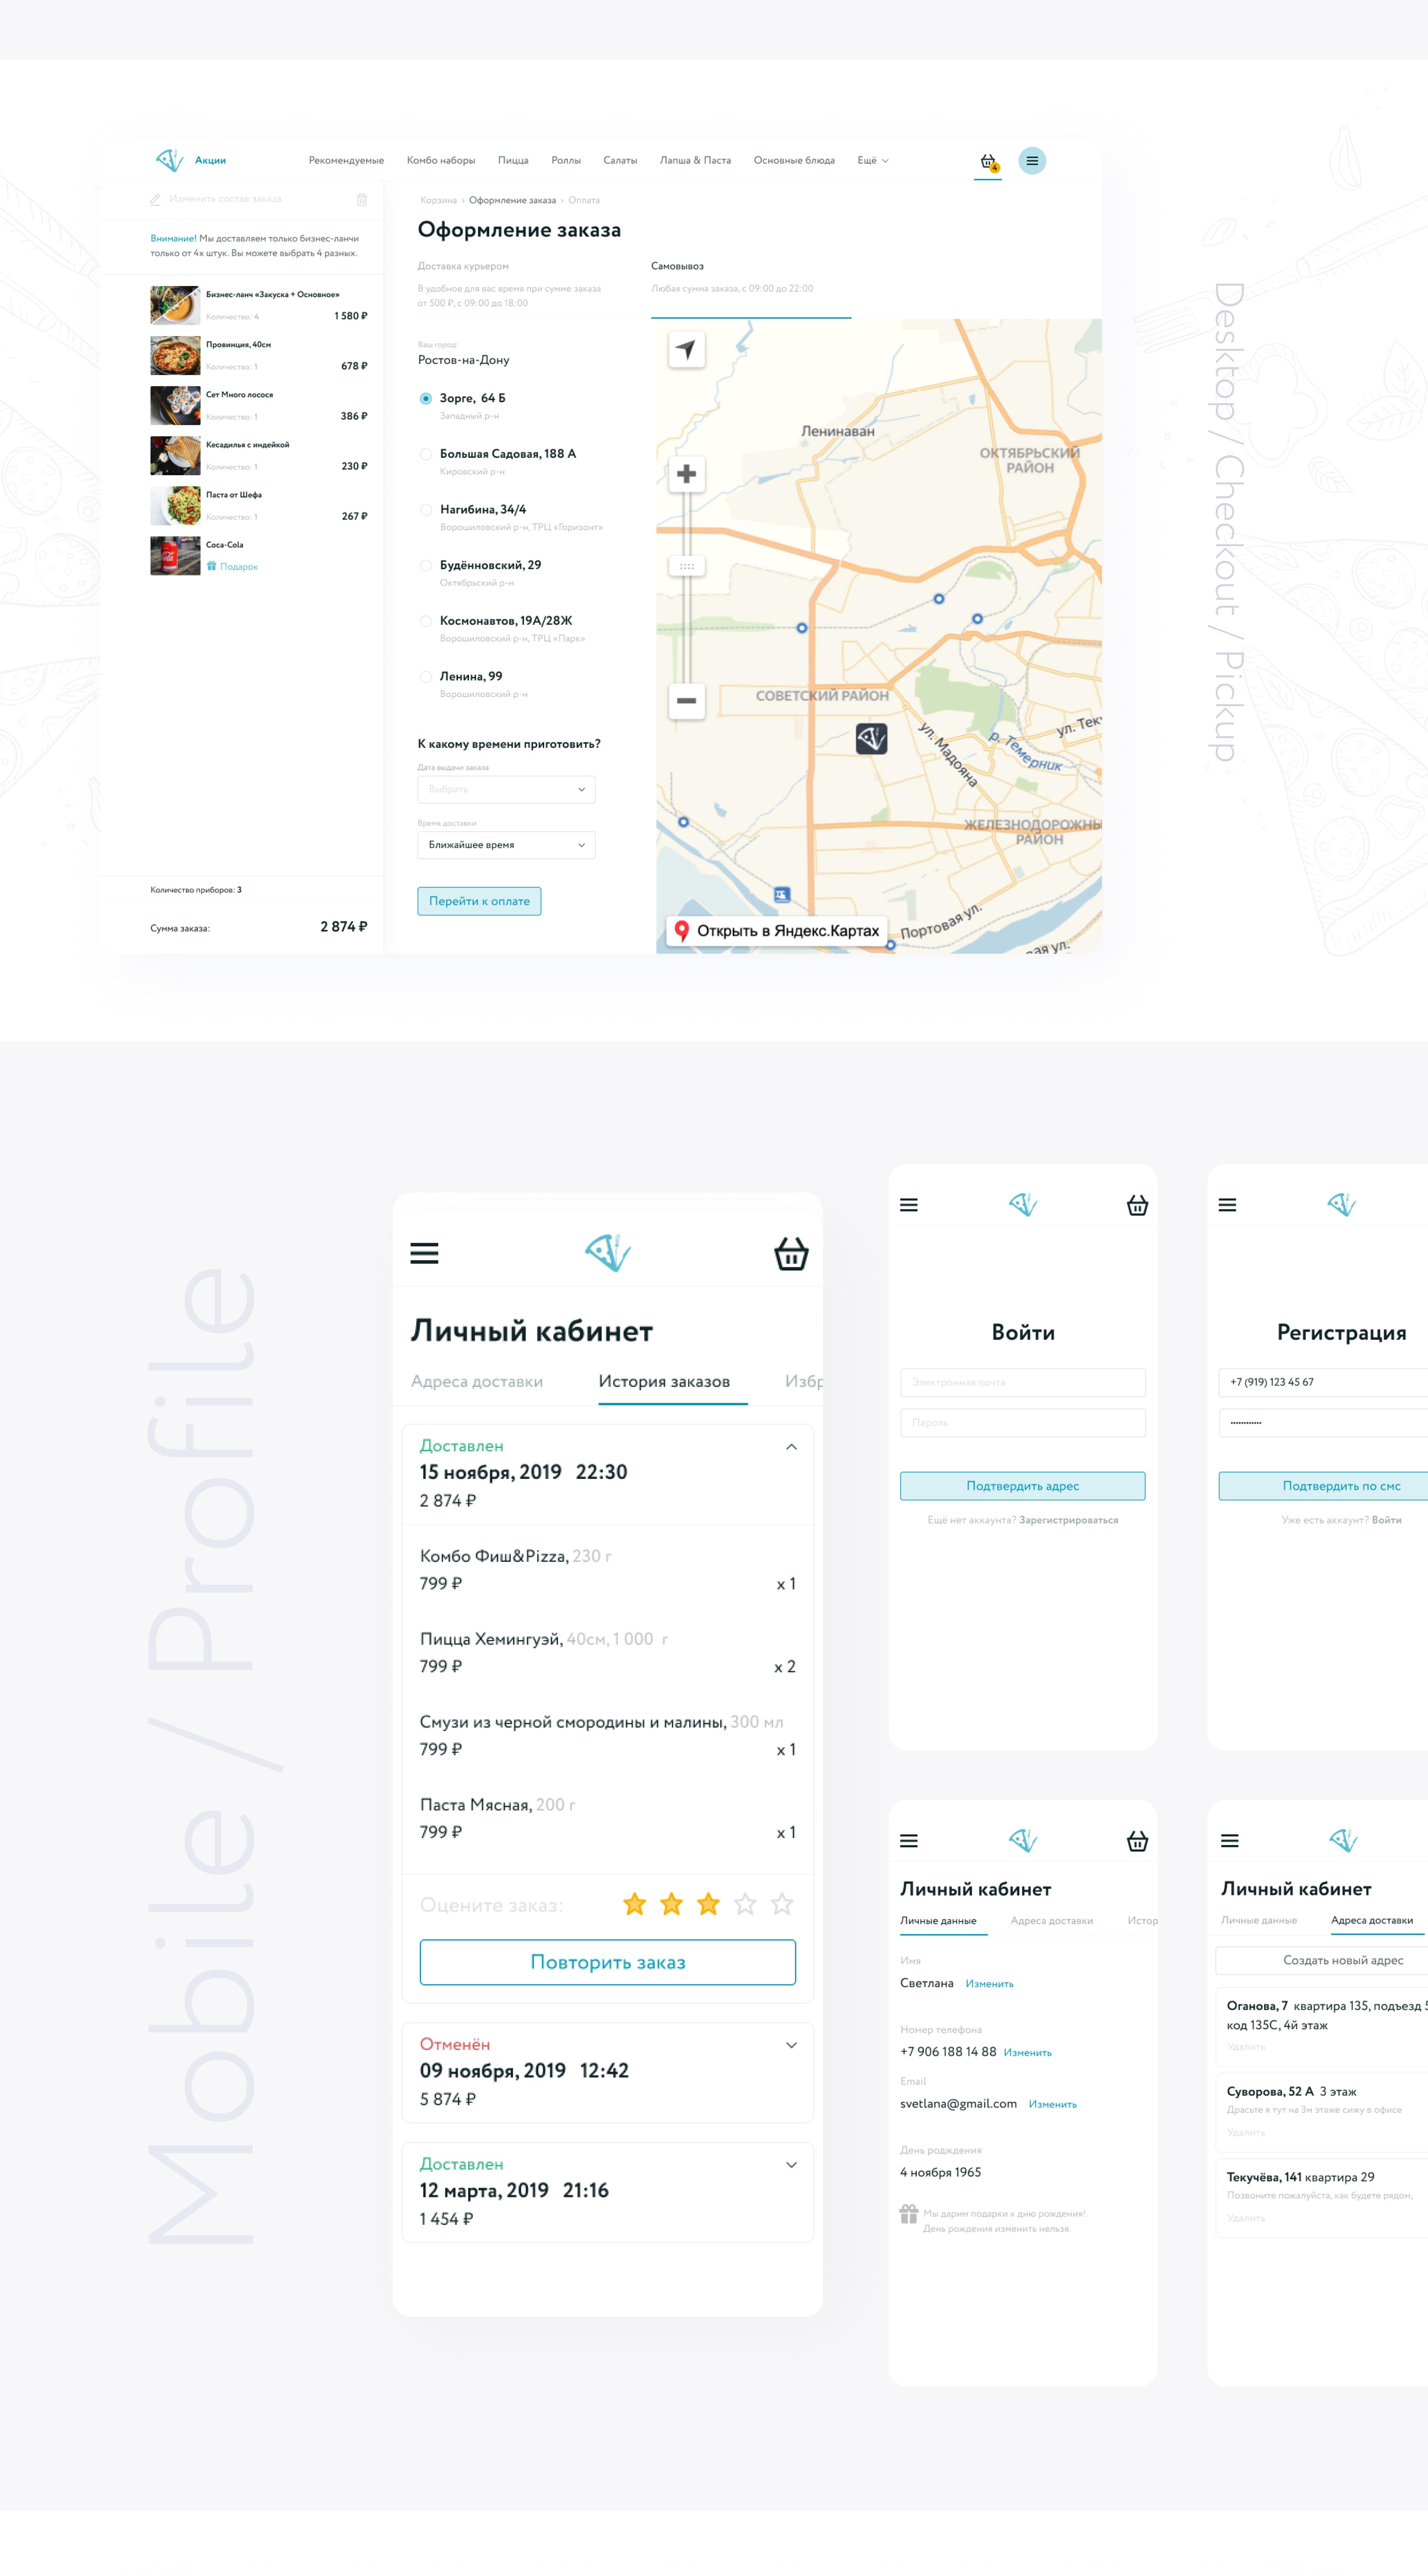
Task: Zoom in the map with the plus icon
Action: 686,474
